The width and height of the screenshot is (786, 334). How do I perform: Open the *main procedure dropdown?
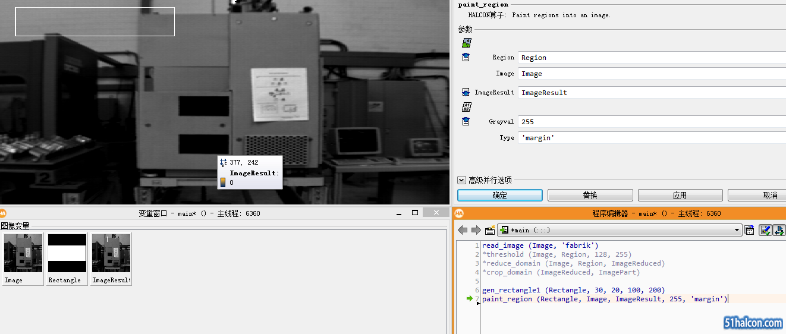(620, 230)
